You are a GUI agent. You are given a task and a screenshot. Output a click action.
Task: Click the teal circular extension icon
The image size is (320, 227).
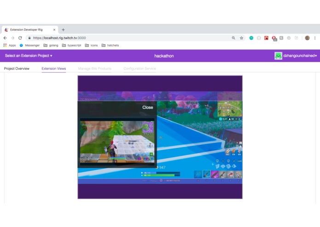point(251,38)
